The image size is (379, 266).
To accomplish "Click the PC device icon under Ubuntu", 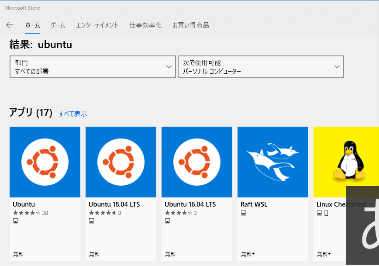I will click(x=16, y=221).
